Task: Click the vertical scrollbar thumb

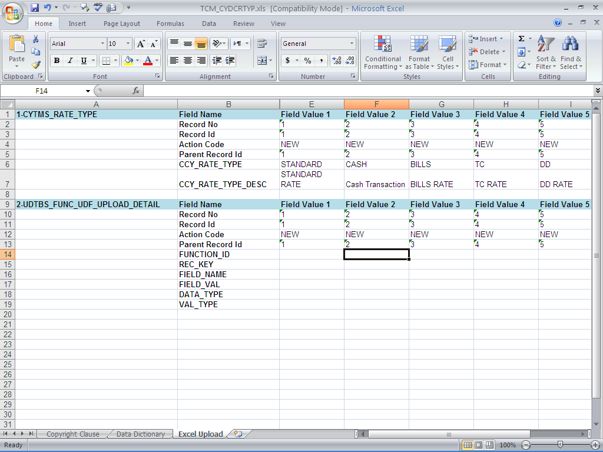Action: (x=596, y=255)
